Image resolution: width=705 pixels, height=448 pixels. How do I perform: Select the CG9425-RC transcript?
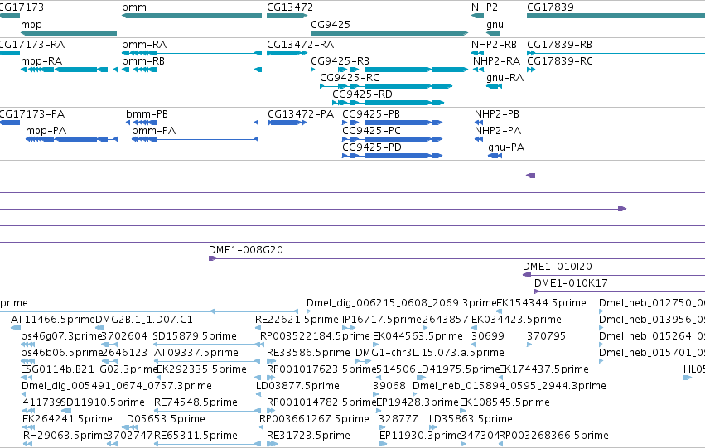point(386,86)
